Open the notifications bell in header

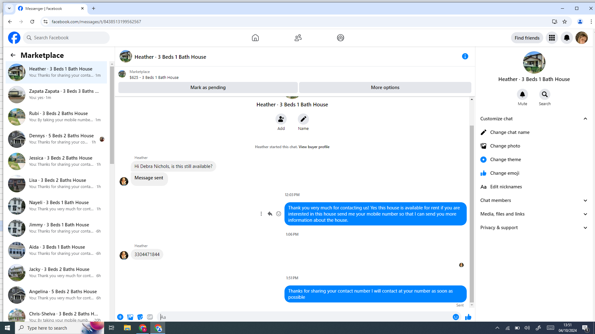point(567,38)
